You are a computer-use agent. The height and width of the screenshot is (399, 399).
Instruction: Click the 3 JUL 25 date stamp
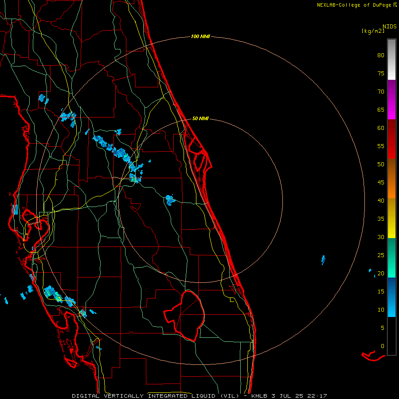click(287, 396)
